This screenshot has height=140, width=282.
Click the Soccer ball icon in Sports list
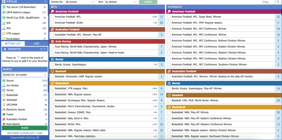point(4,80)
